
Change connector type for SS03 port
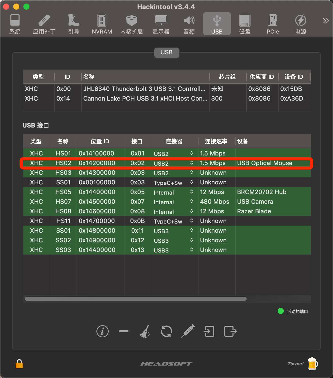(174, 250)
